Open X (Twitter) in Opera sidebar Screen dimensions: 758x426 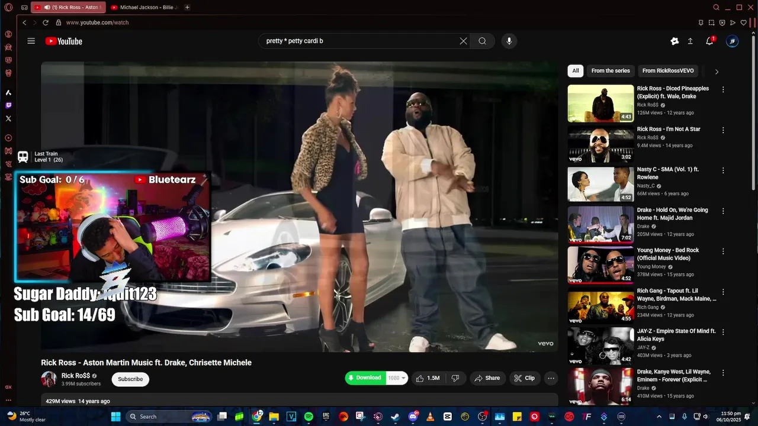(x=8, y=118)
